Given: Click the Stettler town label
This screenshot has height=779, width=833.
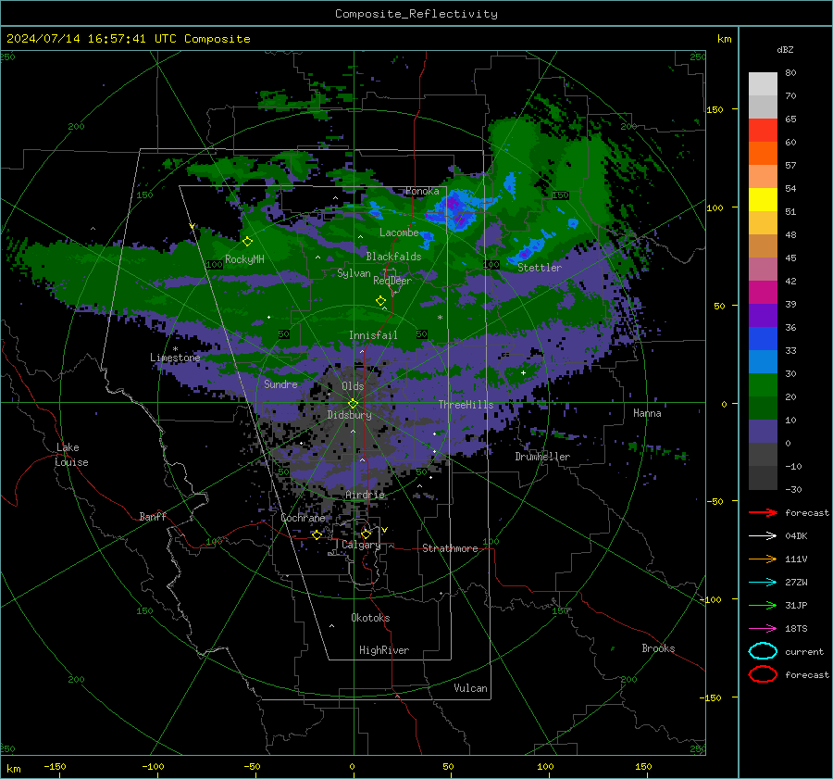Looking at the screenshot, I should (x=540, y=268).
